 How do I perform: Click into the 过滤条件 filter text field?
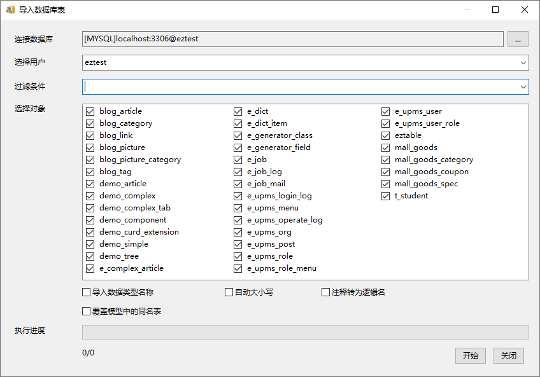(x=299, y=86)
